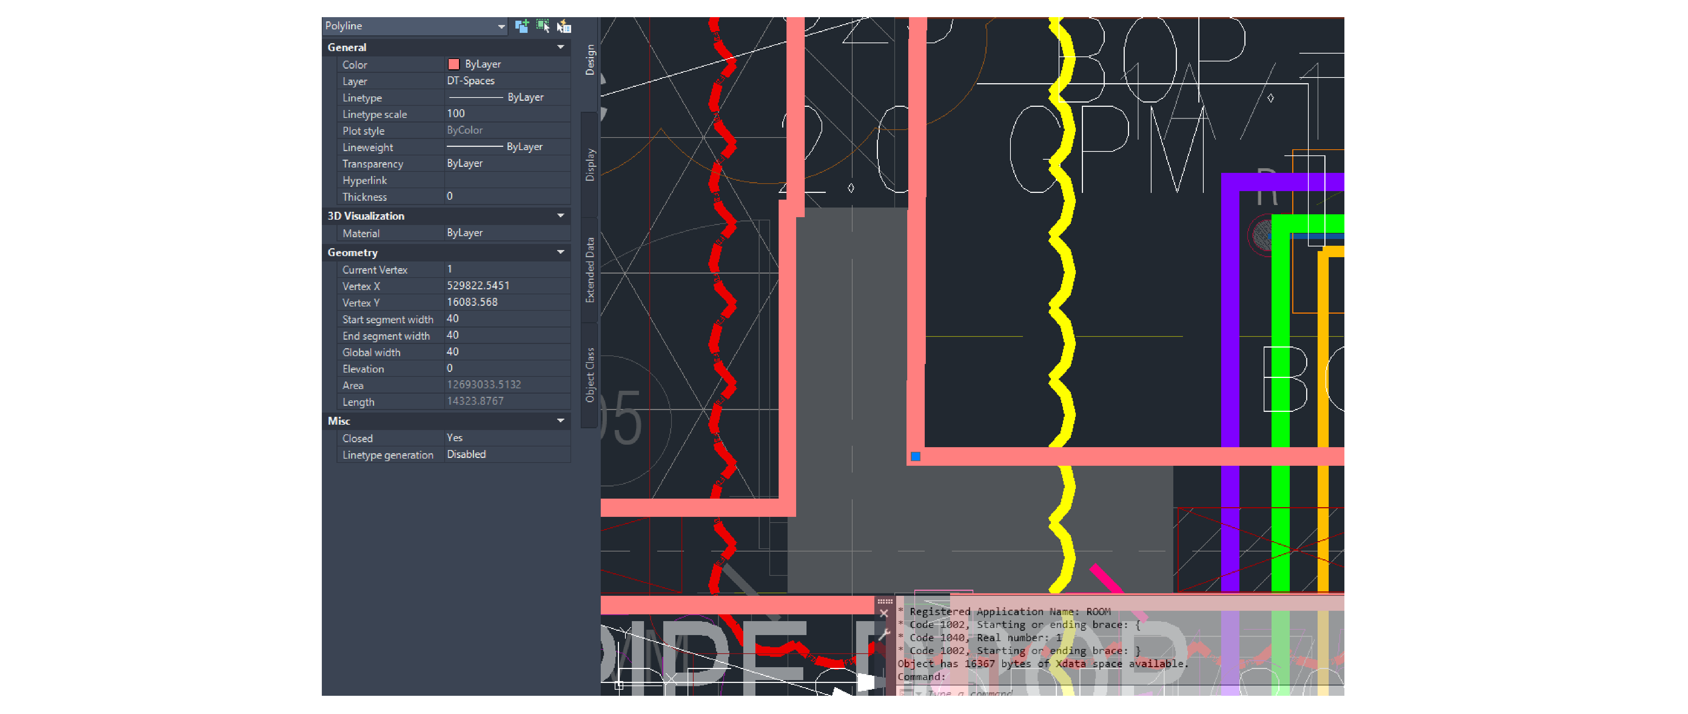Click the Color ByLayer swatch
The height and width of the screenshot is (714, 1688).
tap(454, 64)
